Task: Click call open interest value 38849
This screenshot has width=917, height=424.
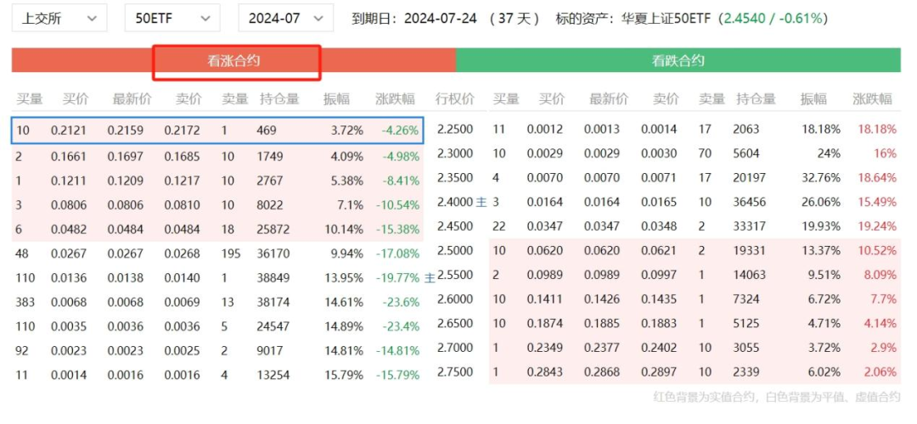Action: tap(273, 278)
